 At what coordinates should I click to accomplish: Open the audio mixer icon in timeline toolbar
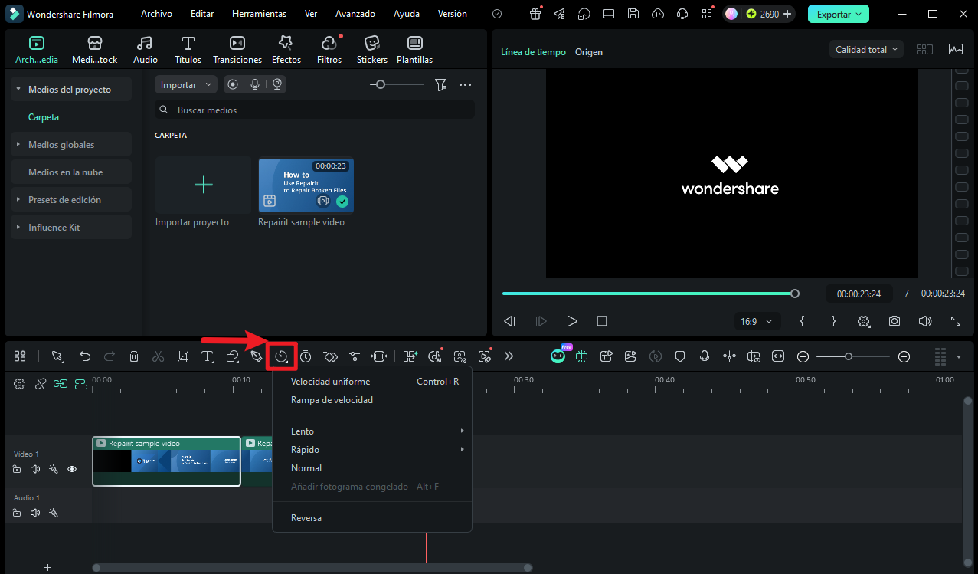[729, 356]
